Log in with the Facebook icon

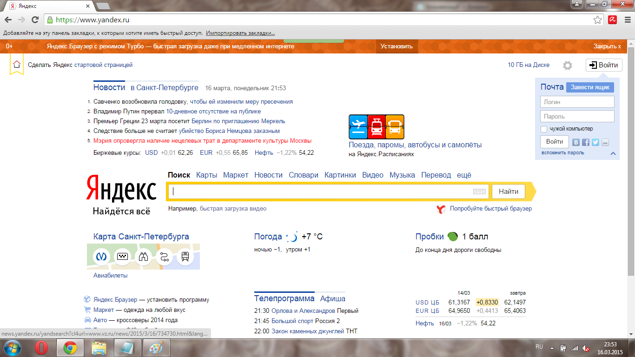(x=586, y=142)
